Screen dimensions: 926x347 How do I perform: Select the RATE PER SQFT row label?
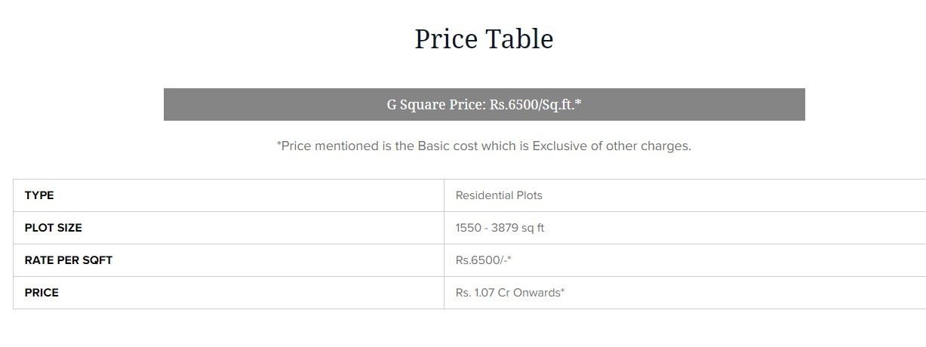[68, 260]
